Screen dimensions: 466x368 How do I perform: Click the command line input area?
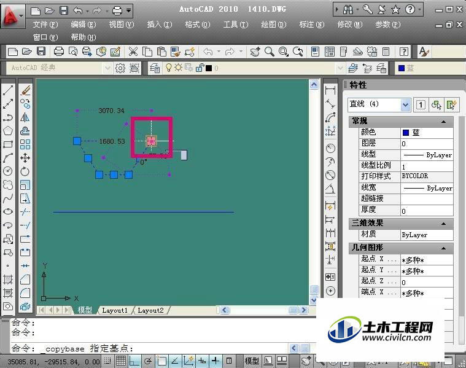[x=150, y=348]
